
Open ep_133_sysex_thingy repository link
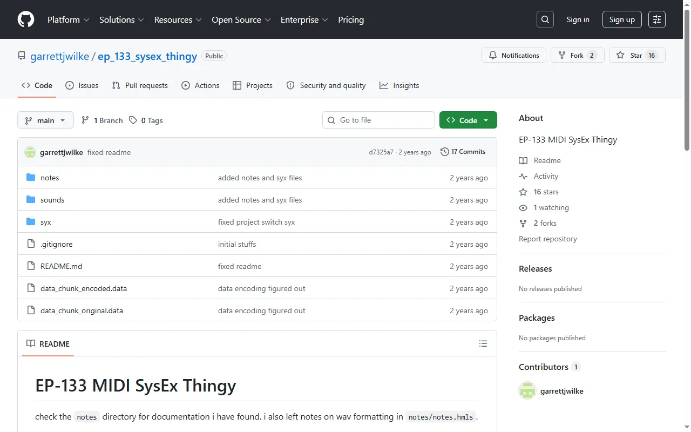[147, 56]
